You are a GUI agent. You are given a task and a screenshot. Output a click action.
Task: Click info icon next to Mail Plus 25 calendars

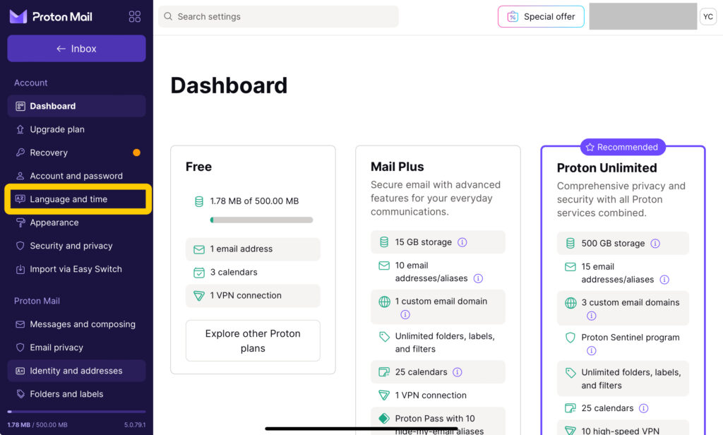(x=458, y=372)
